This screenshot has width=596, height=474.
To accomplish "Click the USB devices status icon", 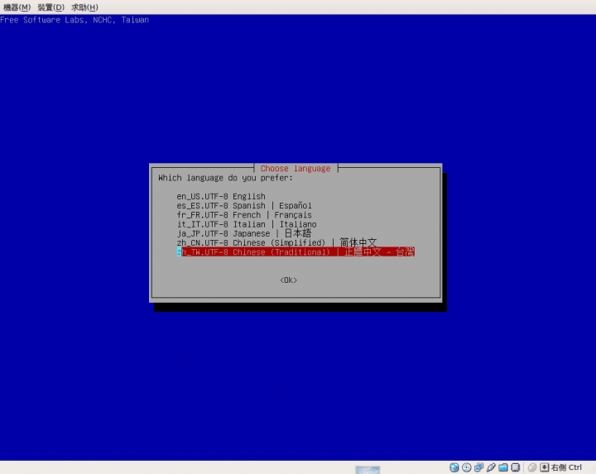I will pos(491,467).
